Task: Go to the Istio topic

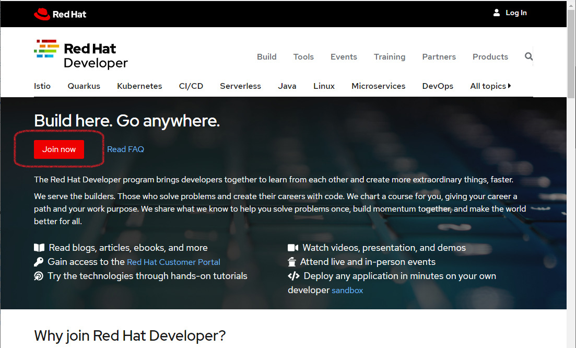Action: (42, 86)
